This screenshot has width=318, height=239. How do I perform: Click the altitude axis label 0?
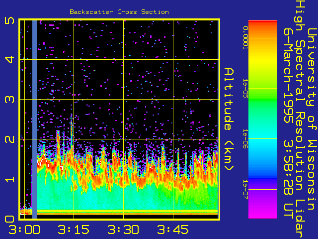(x=9, y=219)
